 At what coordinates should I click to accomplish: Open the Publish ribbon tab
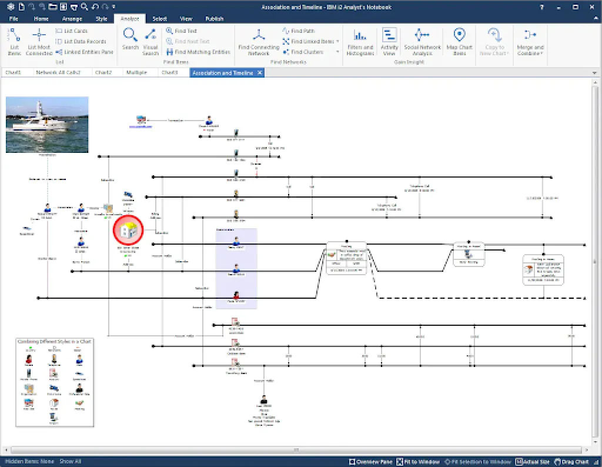[x=214, y=18]
